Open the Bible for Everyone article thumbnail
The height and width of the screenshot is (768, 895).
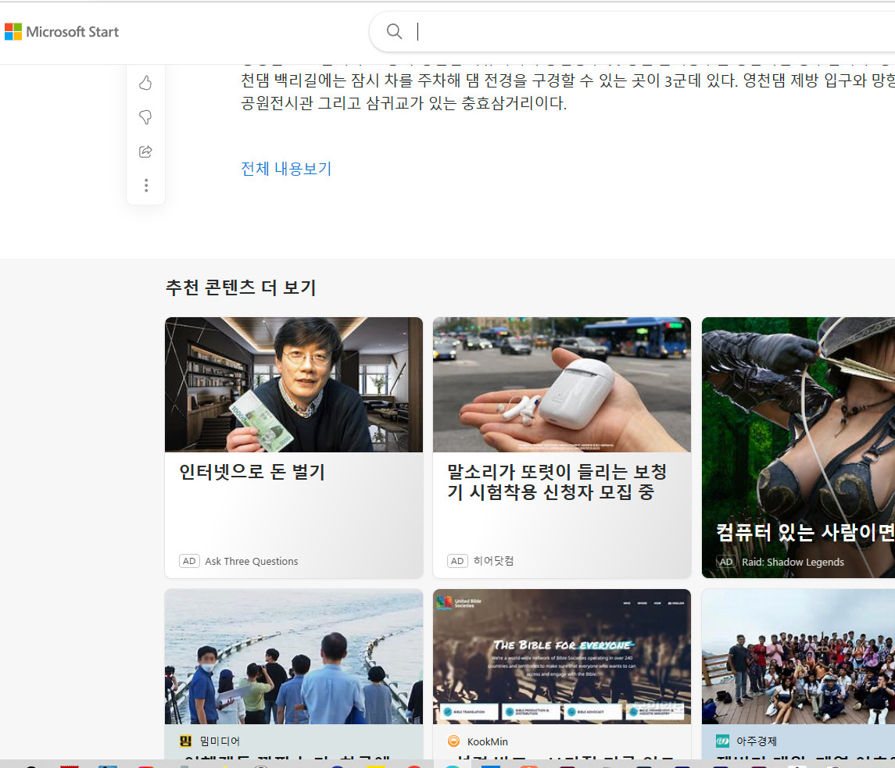point(562,657)
